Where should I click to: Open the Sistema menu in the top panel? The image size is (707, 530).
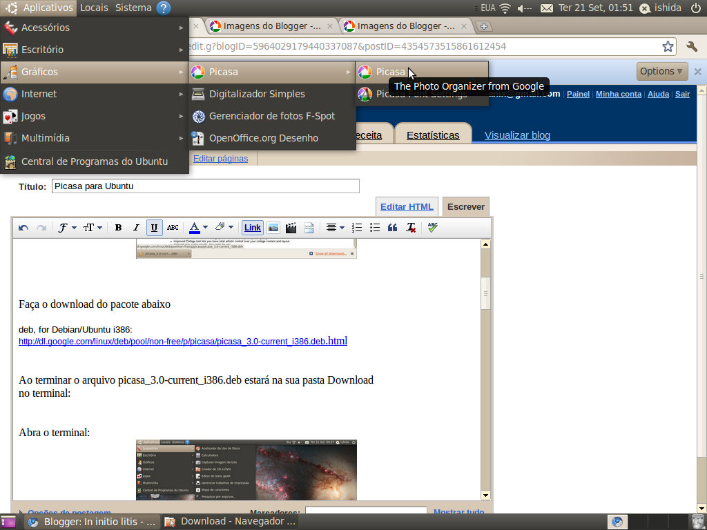[x=133, y=8]
